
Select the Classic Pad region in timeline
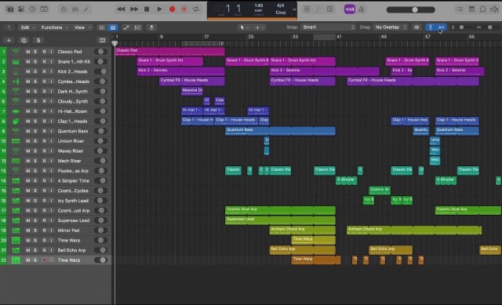click(169, 51)
